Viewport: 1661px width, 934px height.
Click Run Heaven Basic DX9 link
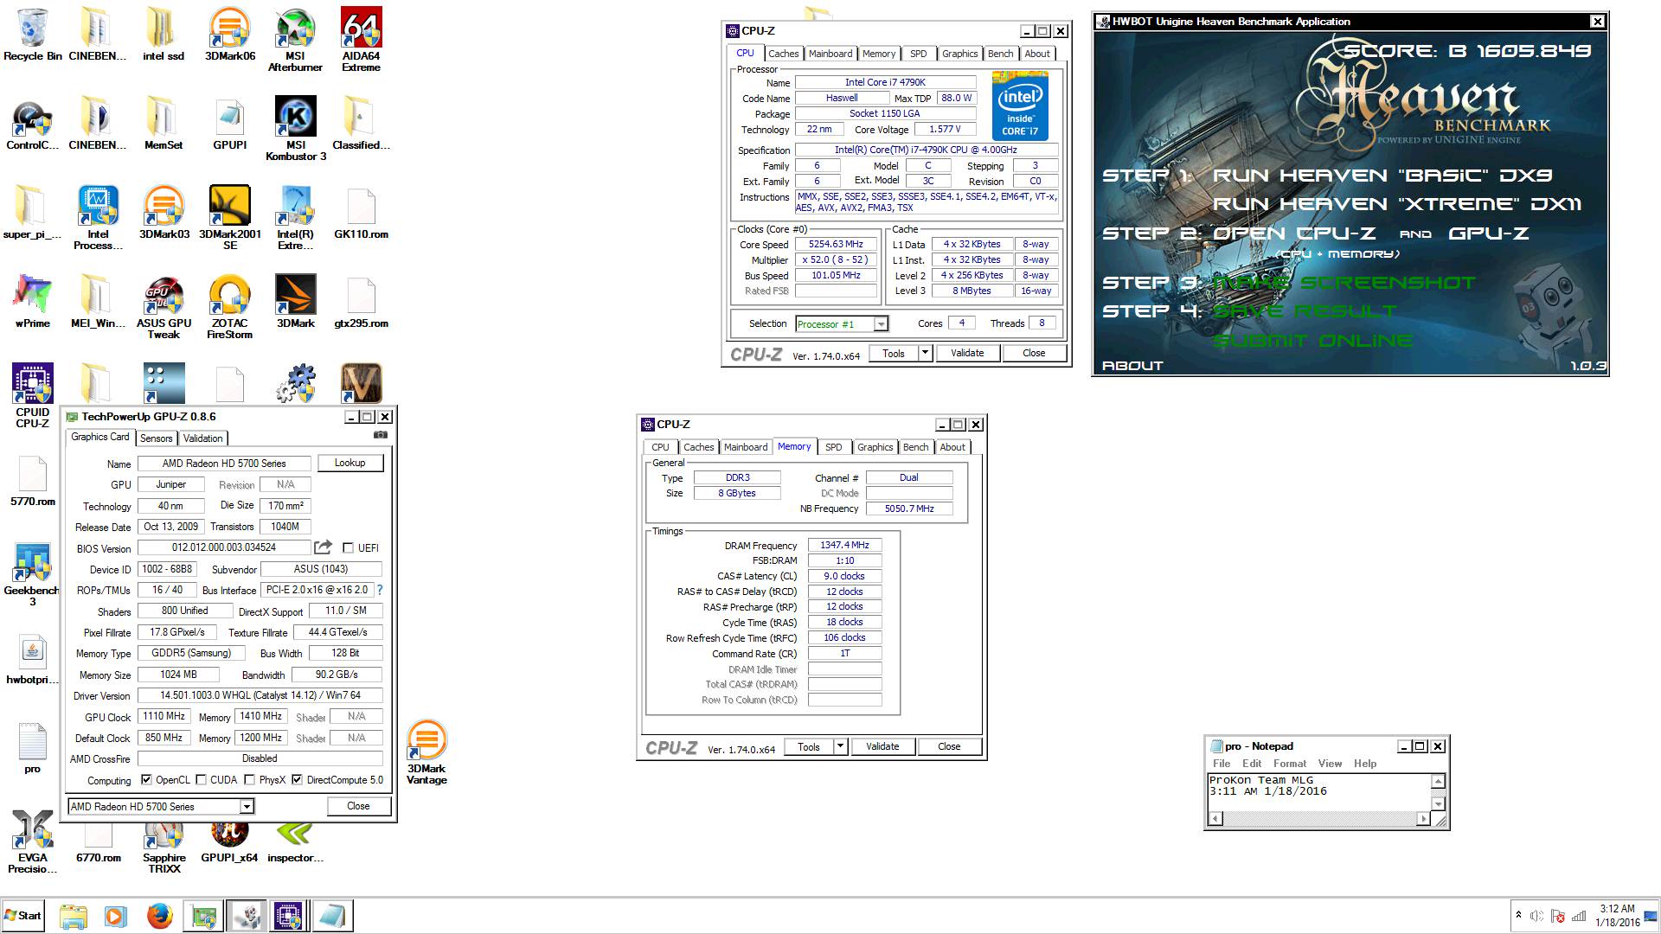point(1382,176)
